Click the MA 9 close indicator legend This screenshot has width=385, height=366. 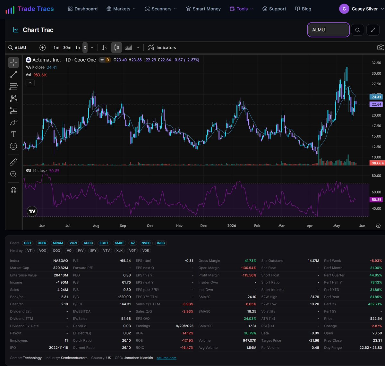pos(41,67)
